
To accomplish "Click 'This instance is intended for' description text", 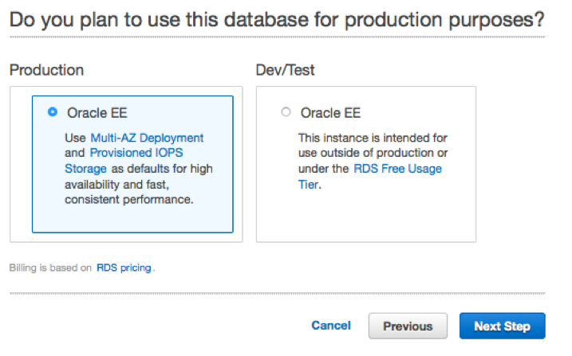I will tap(373, 138).
